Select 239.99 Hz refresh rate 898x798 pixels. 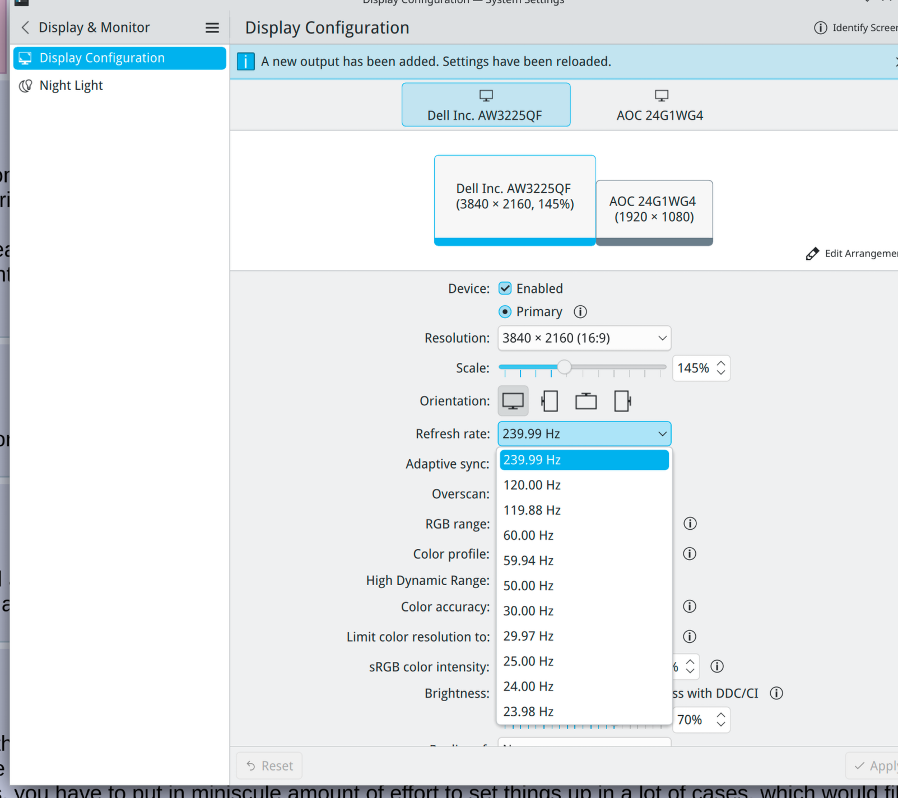(584, 460)
